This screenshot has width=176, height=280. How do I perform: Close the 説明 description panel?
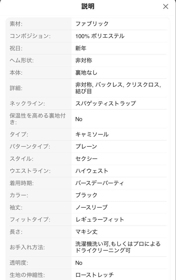[166, 6]
